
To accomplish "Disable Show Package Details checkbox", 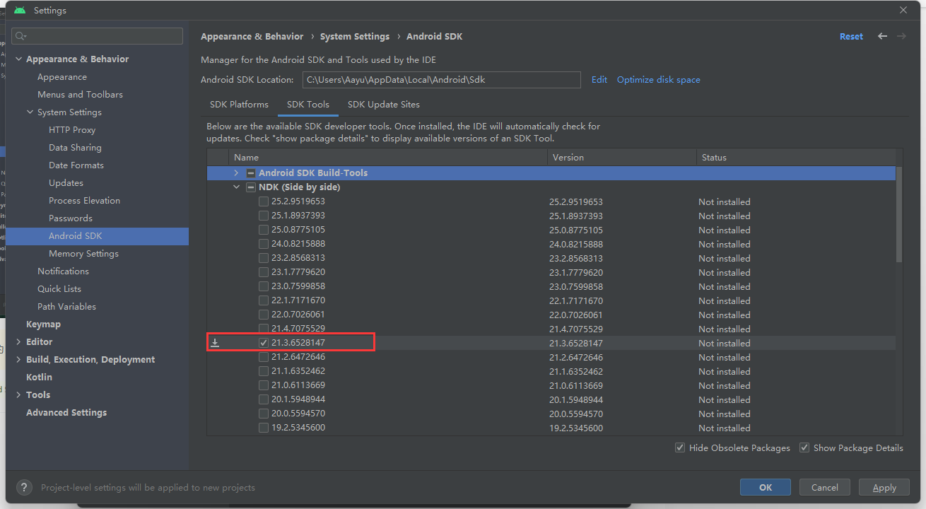I will (804, 447).
